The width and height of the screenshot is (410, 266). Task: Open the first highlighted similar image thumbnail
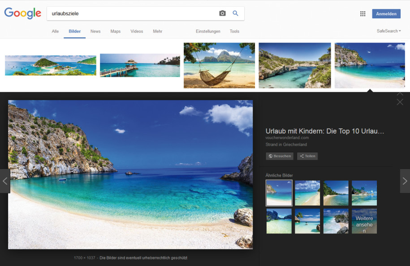coord(279,193)
